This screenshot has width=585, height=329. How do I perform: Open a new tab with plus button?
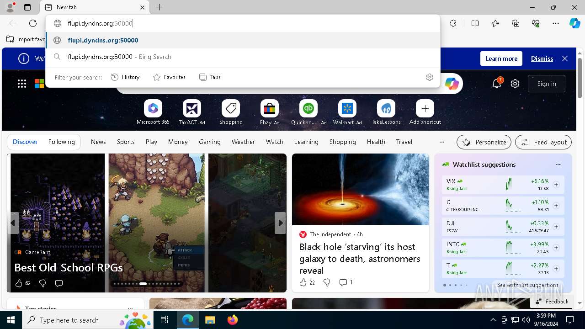(x=159, y=7)
